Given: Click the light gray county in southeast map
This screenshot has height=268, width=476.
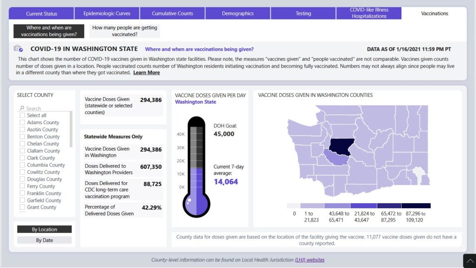Looking at the screenshot, I should 419,175.
